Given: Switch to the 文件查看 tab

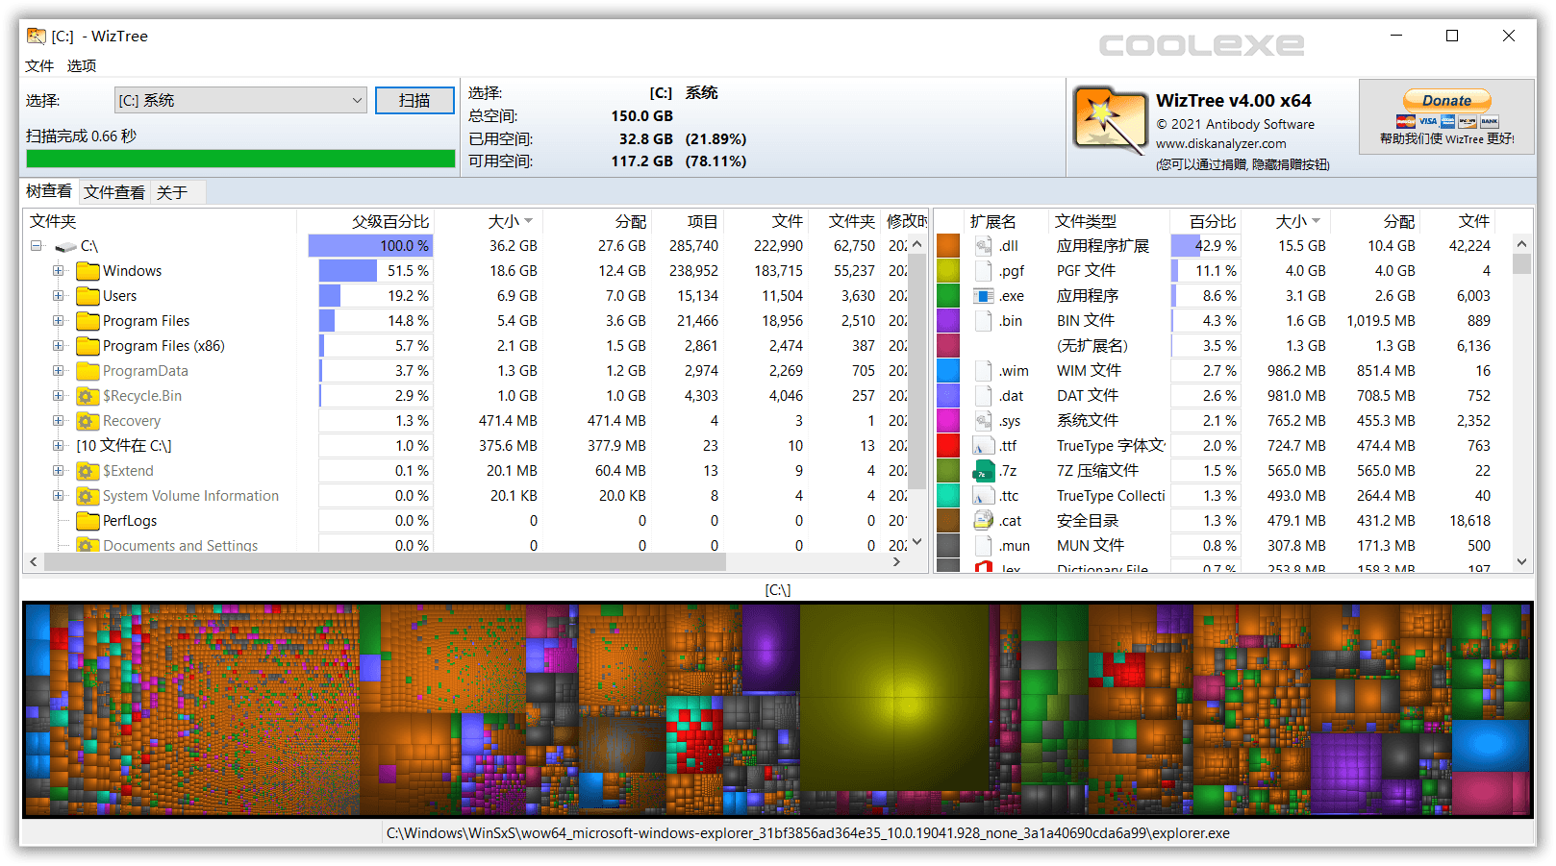Looking at the screenshot, I should pyautogui.click(x=113, y=191).
